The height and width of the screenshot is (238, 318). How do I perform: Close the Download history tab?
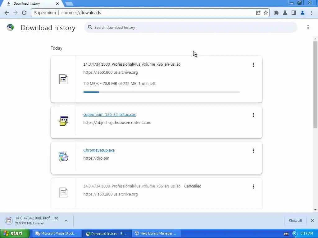pos(57,4)
